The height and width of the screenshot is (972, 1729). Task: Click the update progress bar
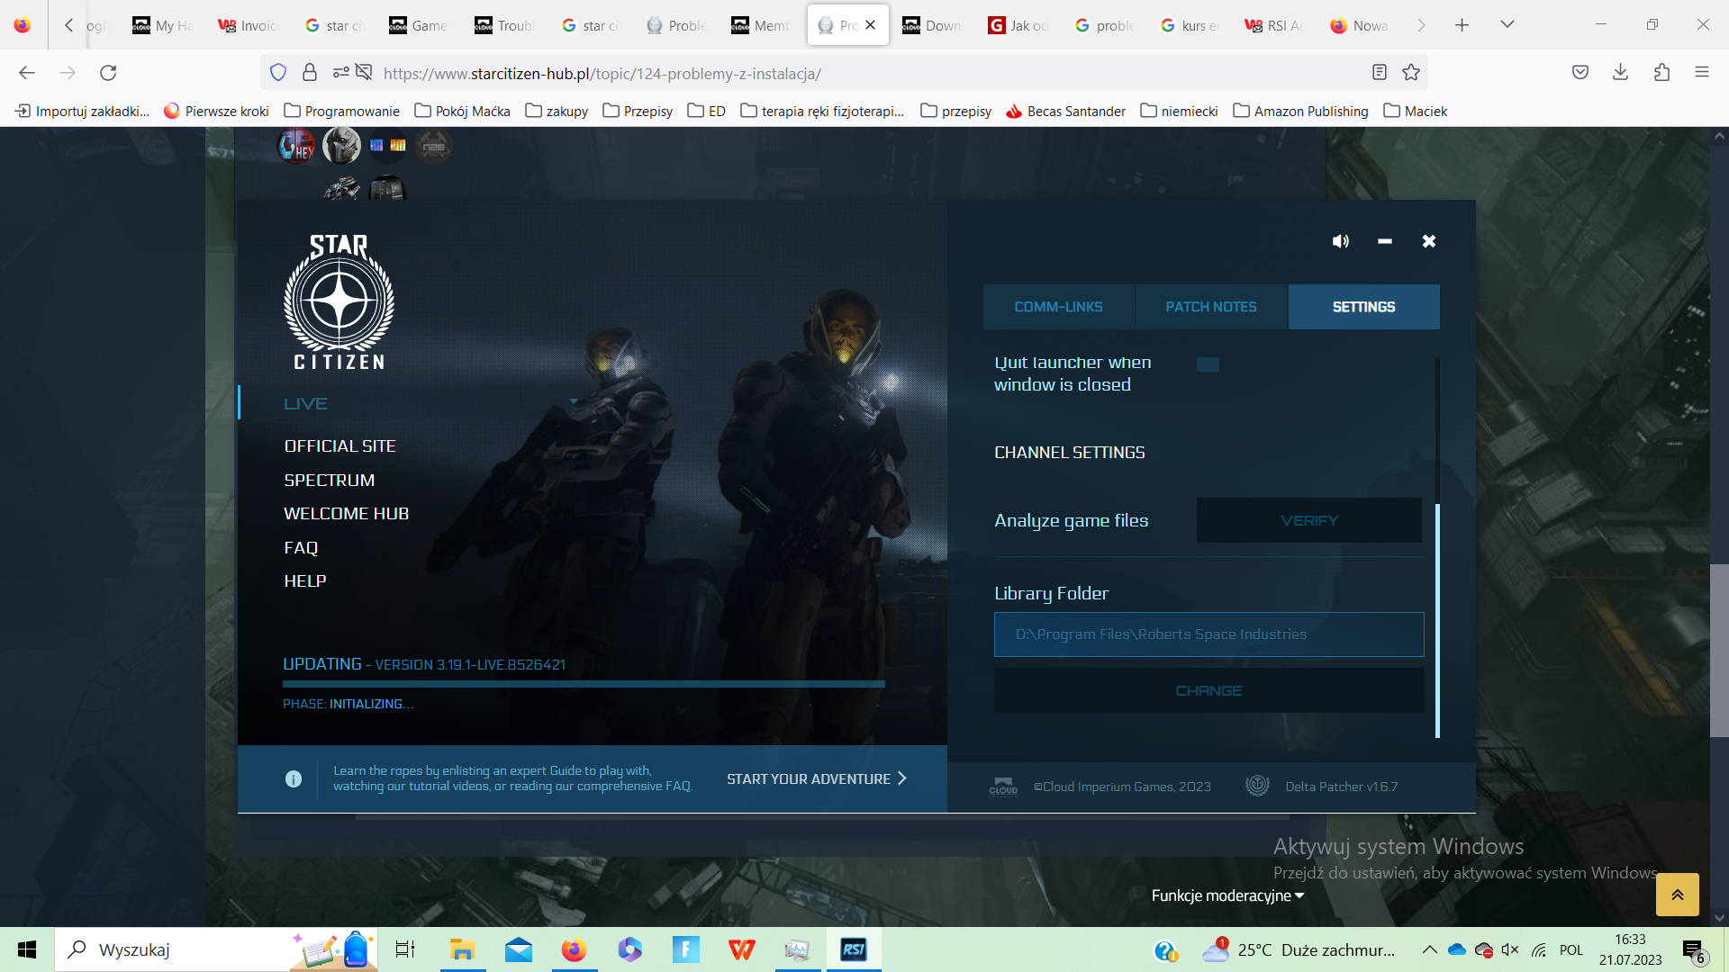tap(584, 684)
